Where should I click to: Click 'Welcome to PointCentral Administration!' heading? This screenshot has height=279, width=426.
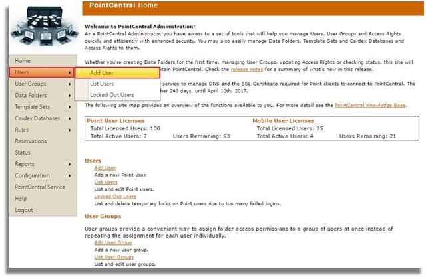coord(140,27)
